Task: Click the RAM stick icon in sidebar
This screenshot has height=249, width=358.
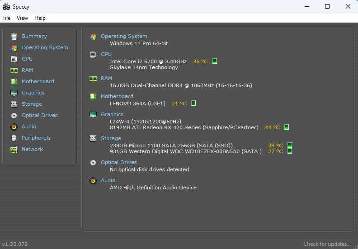Action: coord(14,70)
